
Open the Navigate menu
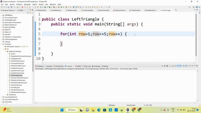[x=27, y=4]
